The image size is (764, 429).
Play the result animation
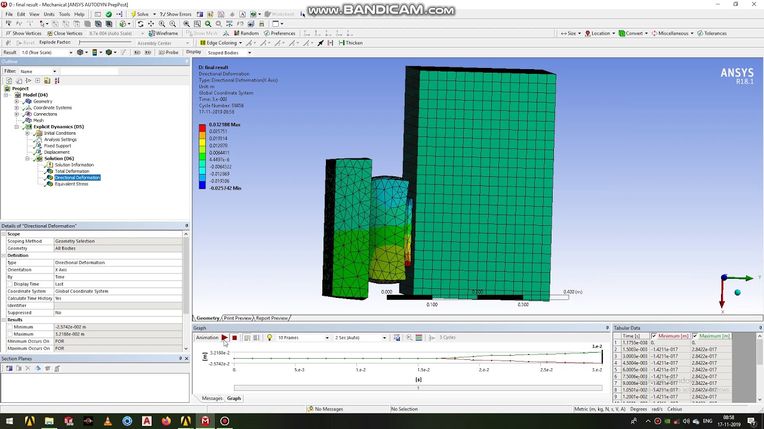224,338
